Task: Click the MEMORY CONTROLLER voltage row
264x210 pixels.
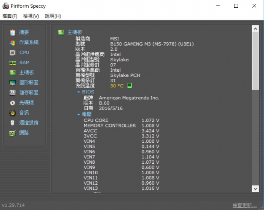Action: coord(121,125)
